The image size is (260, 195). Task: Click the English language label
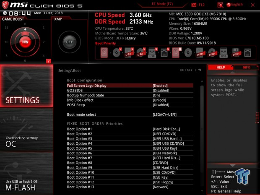[x=237, y=5]
